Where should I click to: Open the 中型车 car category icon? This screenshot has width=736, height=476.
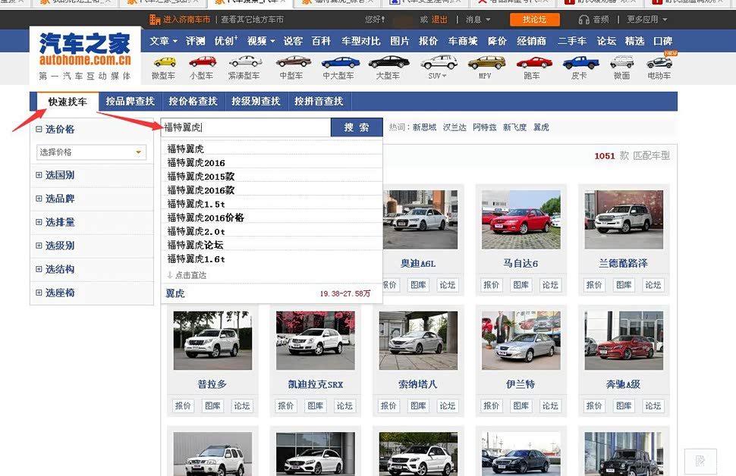[294, 61]
